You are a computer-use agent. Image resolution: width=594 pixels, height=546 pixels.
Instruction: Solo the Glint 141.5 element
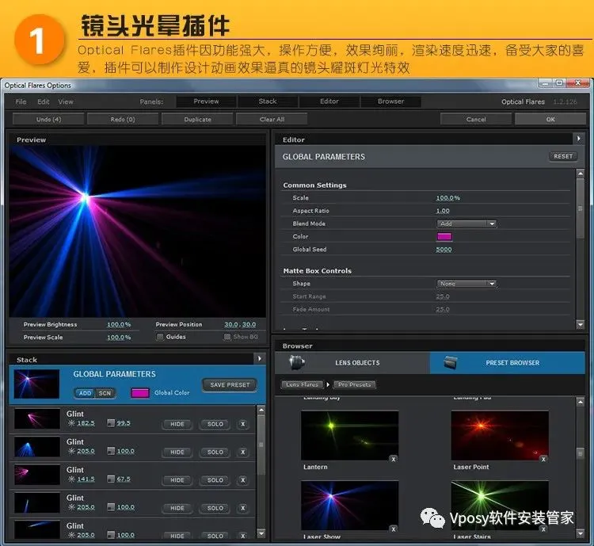tap(215, 480)
